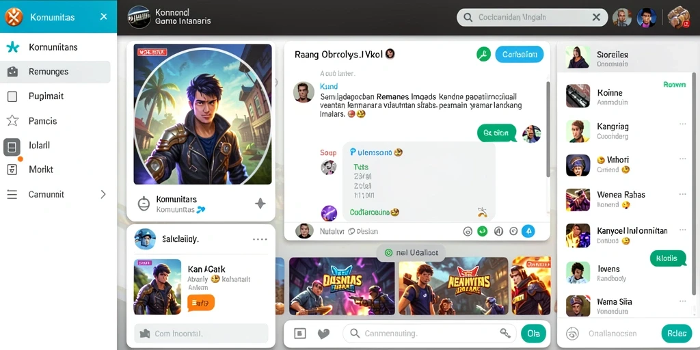Image resolution: width=700 pixels, height=350 pixels.
Task: Click the attachment clip icon in composer
Action: tap(498, 231)
